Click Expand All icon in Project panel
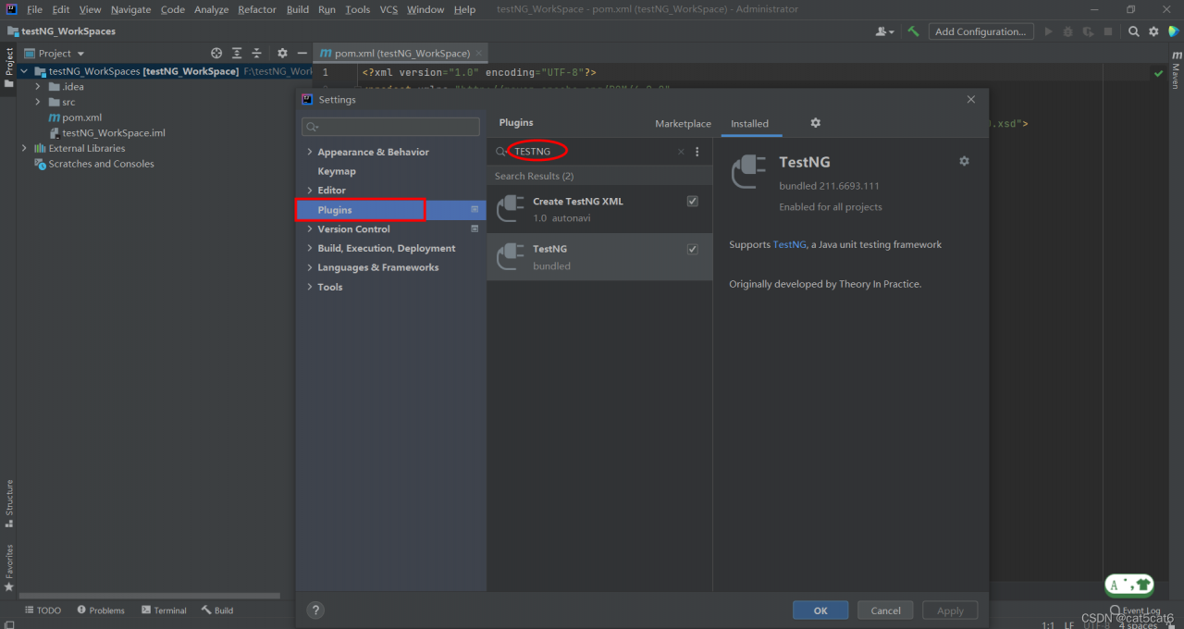This screenshot has height=629, width=1184. 237,54
